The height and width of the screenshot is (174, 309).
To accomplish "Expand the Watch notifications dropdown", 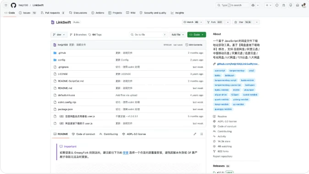I will point(201,22).
